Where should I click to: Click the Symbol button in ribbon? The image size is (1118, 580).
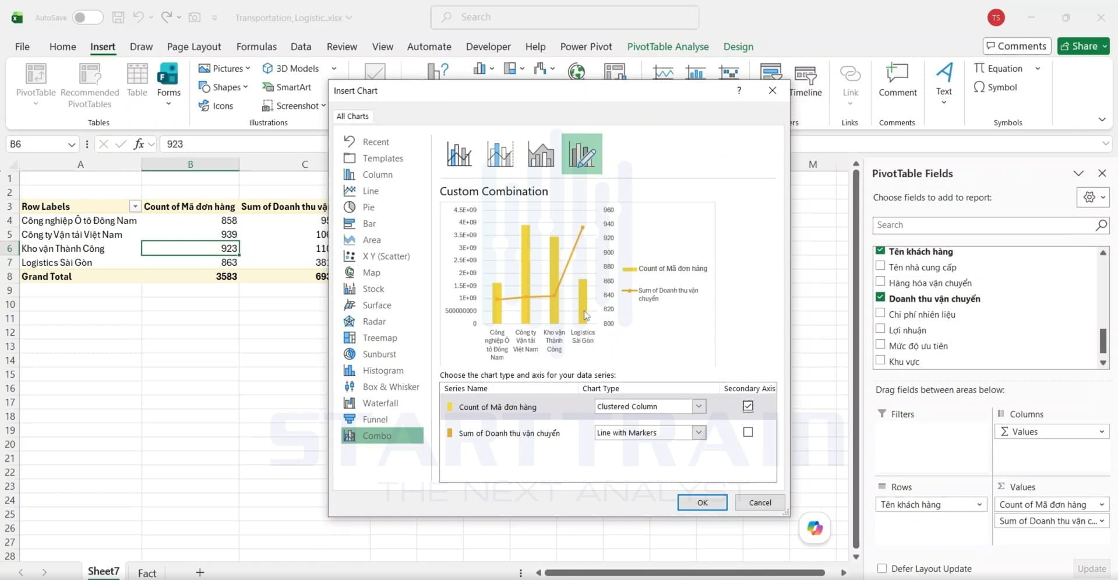pos(996,87)
